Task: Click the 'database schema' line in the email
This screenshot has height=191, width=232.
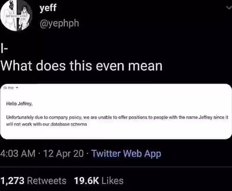Action: (46, 124)
